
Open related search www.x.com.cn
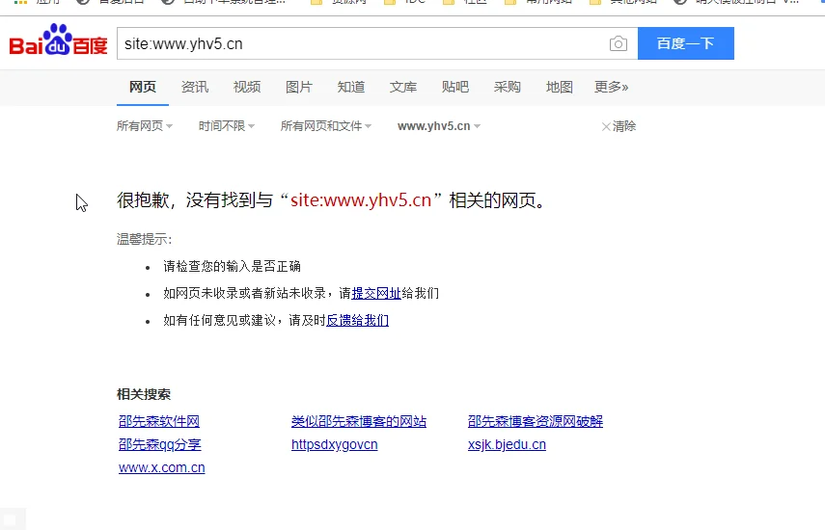point(161,467)
